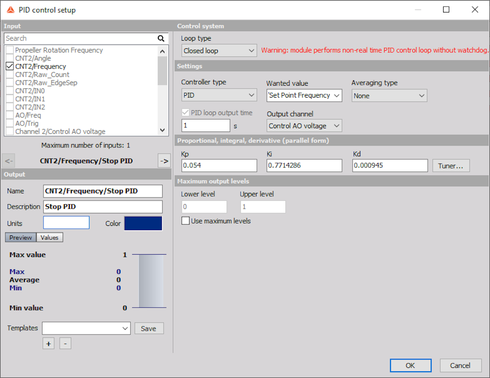
Task: Click the plus button under Templates
Action: (x=48, y=344)
